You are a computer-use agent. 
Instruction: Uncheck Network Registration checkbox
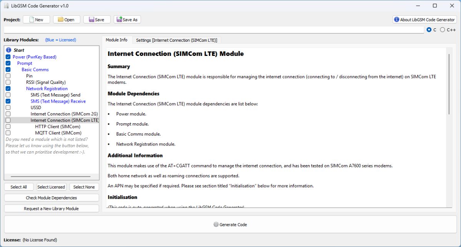[x=8, y=88]
